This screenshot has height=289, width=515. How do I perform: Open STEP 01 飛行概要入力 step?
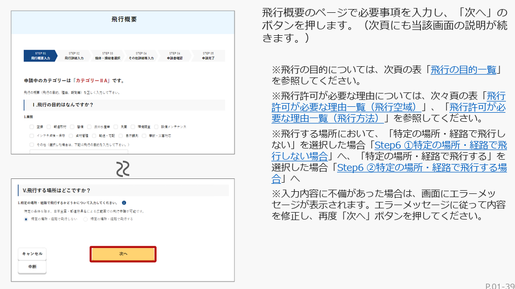(41, 56)
